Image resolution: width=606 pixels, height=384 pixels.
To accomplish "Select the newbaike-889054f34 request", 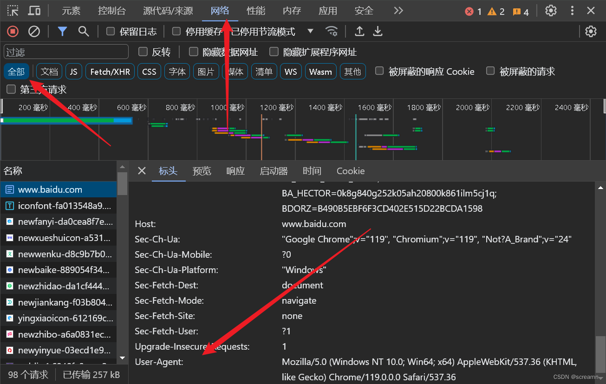I will [59, 270].
